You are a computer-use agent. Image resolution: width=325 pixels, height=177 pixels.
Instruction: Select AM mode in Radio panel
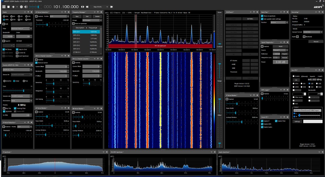13,17
